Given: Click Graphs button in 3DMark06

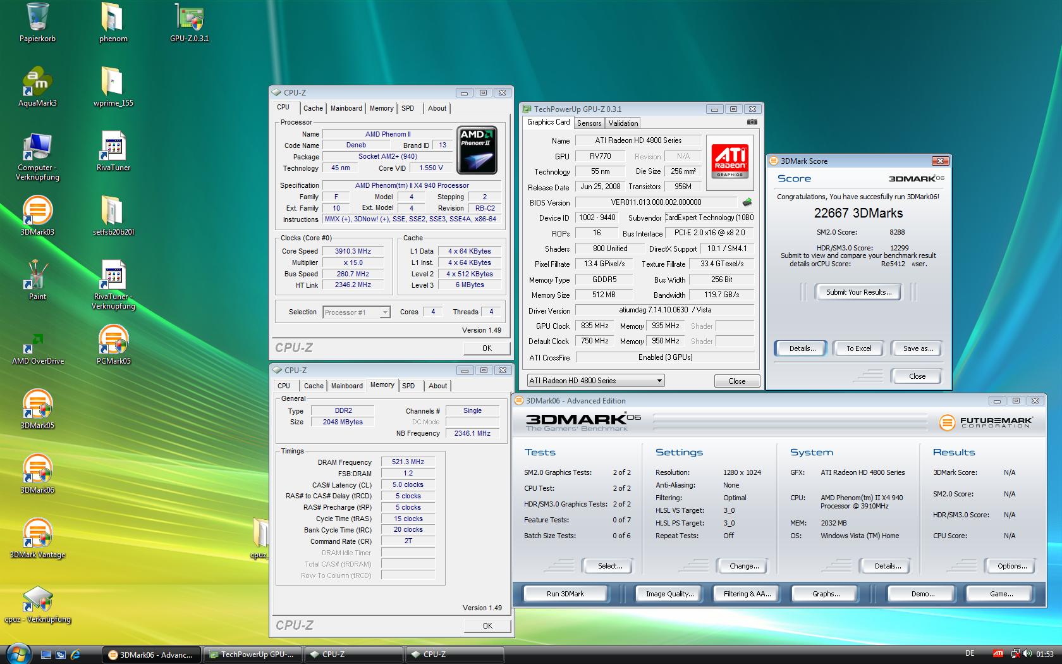Looking at the screenshot, I should coord(826,594).
